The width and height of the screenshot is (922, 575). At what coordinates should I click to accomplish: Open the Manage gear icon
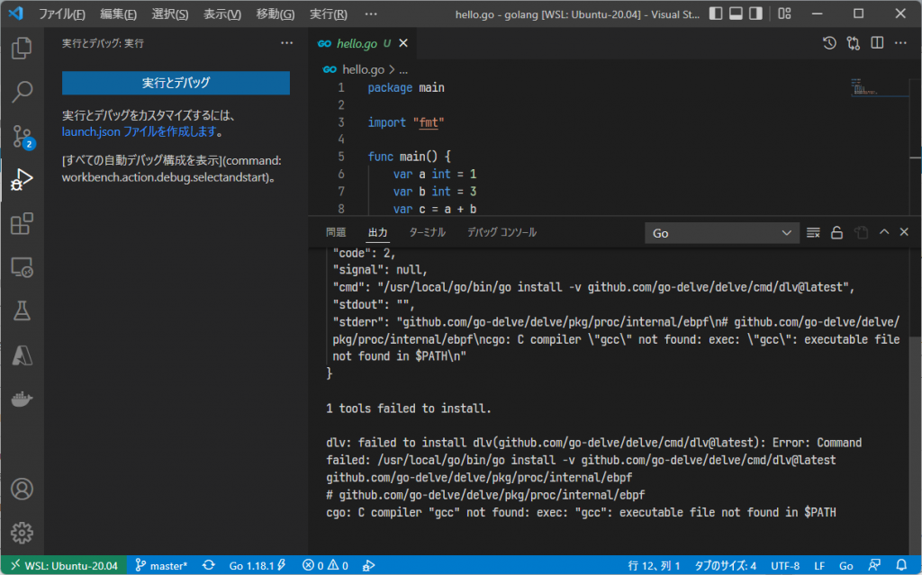click(22, 533)
